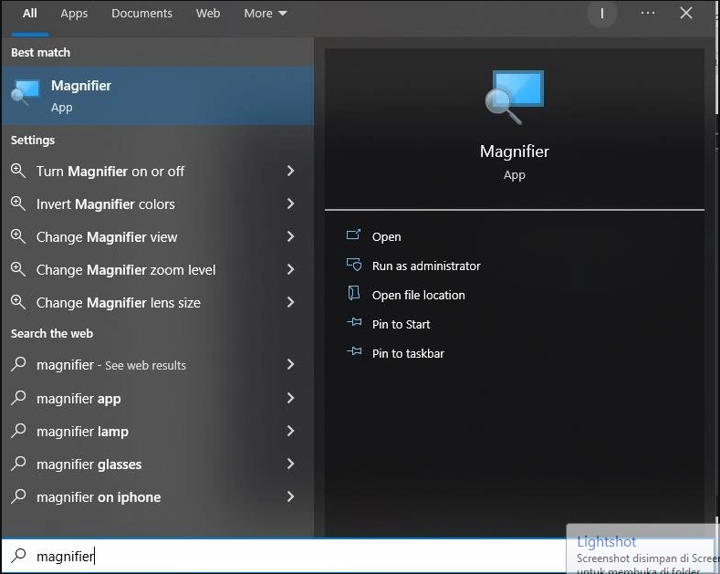Expand Invert Magnifier colors arrow
Image resolution: width=720 pixels, height=574 pixels.
tap(290, 204)
